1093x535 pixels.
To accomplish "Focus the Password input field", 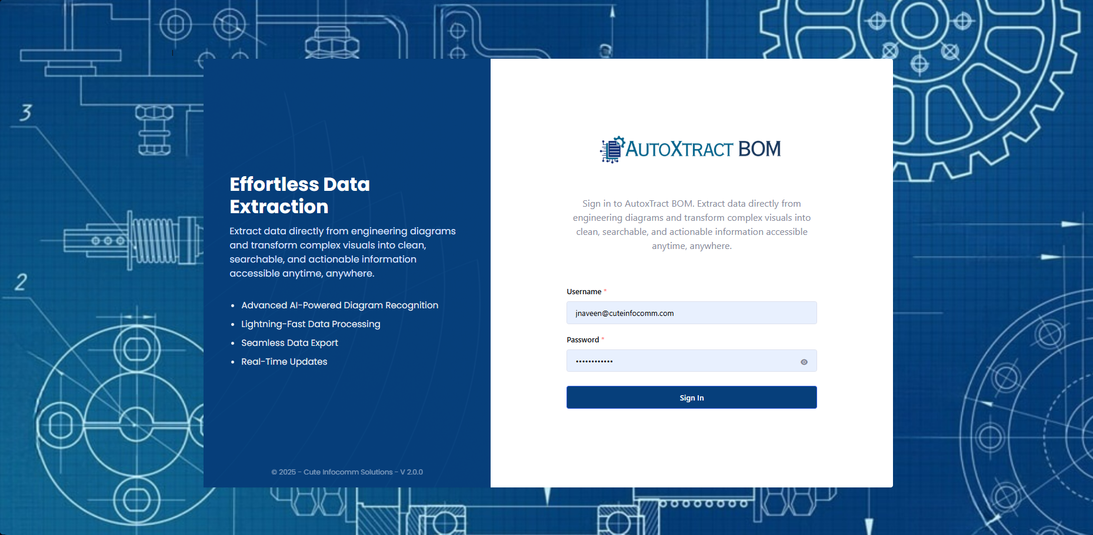I will tap(682, 361).
